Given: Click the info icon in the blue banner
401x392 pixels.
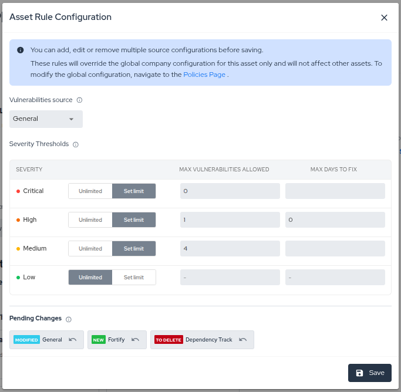Looking at the screenshot, I should tap(21, 50).
